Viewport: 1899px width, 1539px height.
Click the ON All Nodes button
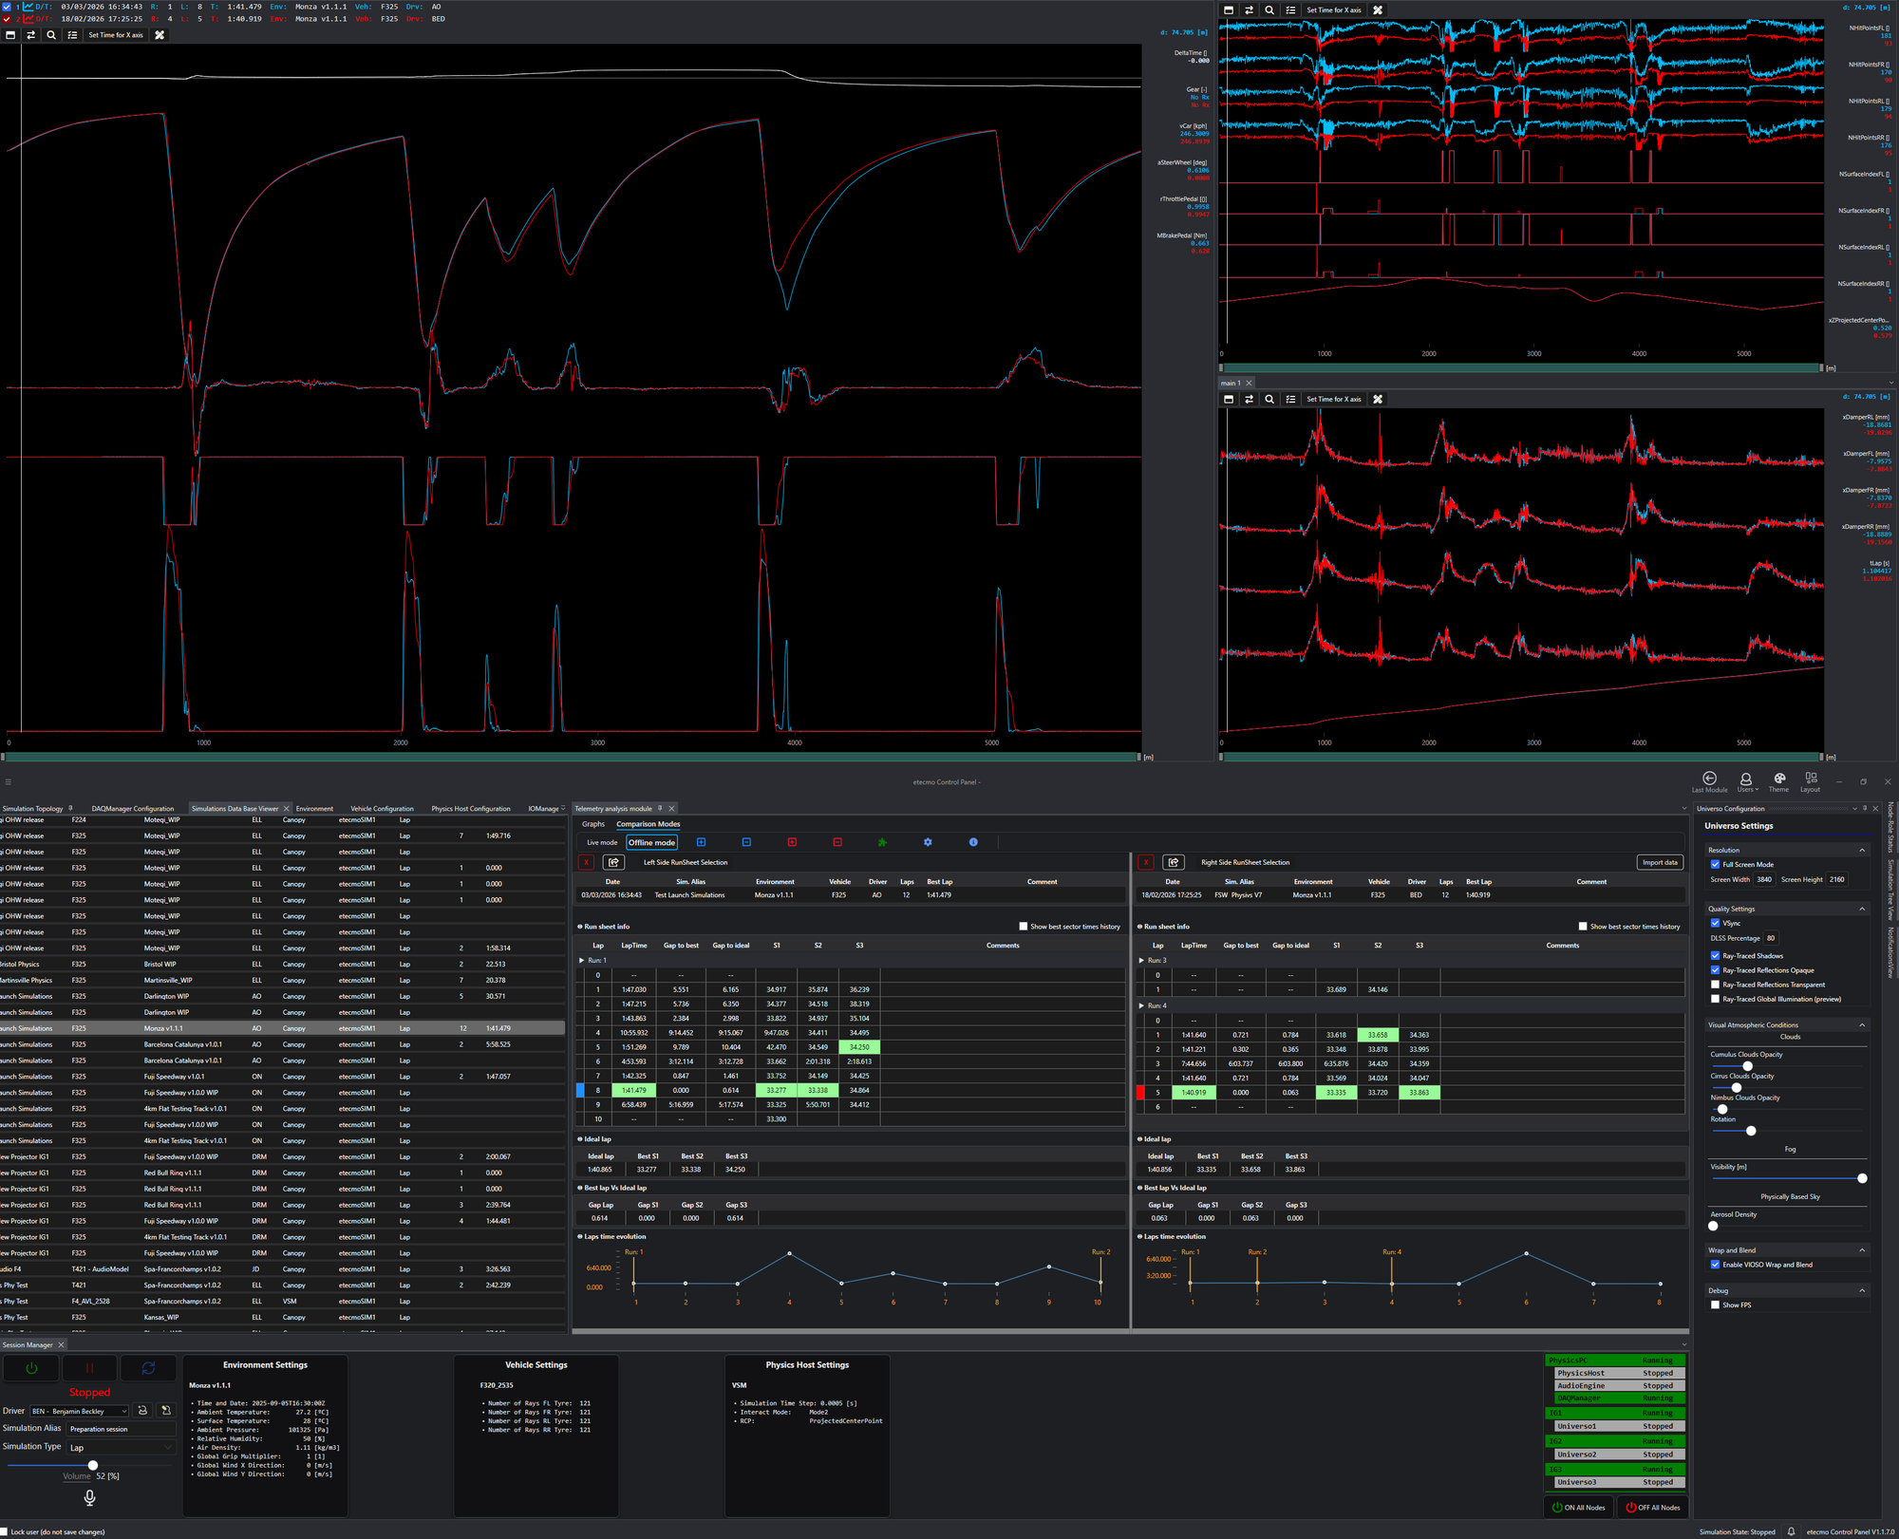coord(1578,1507)
